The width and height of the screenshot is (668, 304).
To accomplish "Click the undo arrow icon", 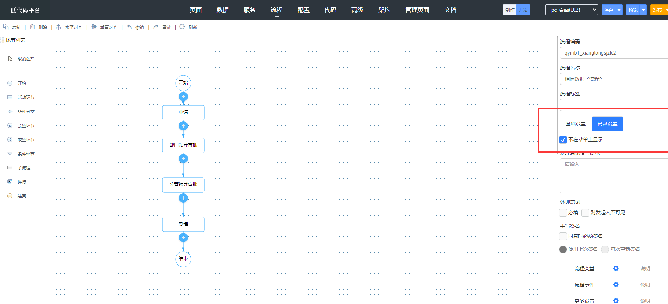I will (x=129, y=27).
